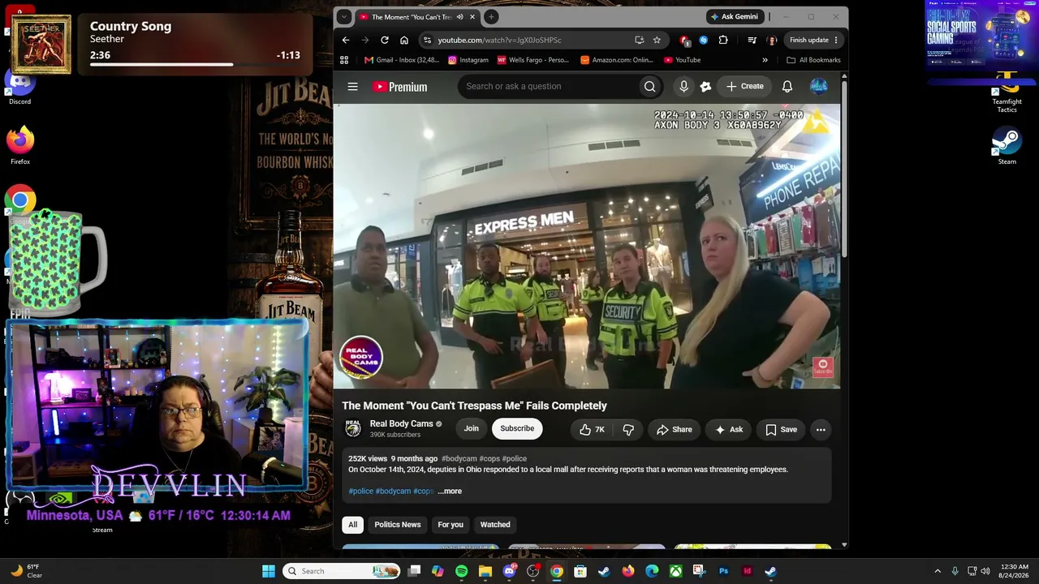Open the Steam desktop shortcut
This screenshot has height=584, width=1039.
pos(1007,146)
